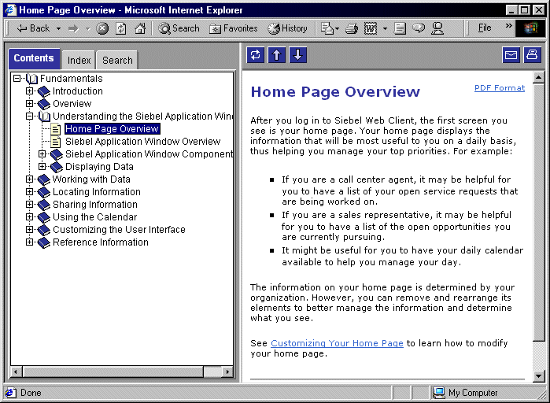
Task: Show more menus with the chevron
Action: click(x=508, y=26)
